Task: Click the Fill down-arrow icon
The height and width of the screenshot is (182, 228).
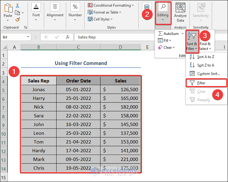Action: (160, 40)
